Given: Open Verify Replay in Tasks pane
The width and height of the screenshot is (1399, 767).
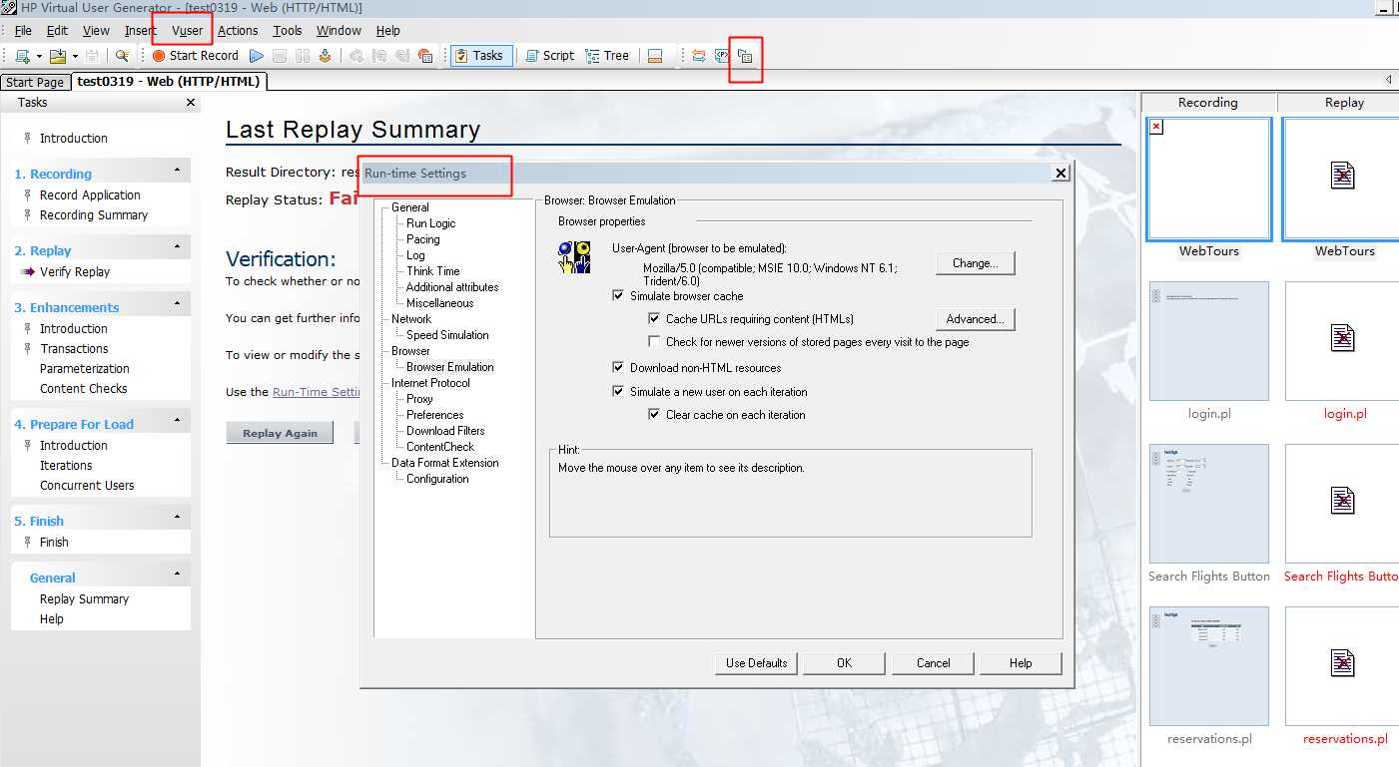Looking at the screenshot, I should [x=75, y=271].
